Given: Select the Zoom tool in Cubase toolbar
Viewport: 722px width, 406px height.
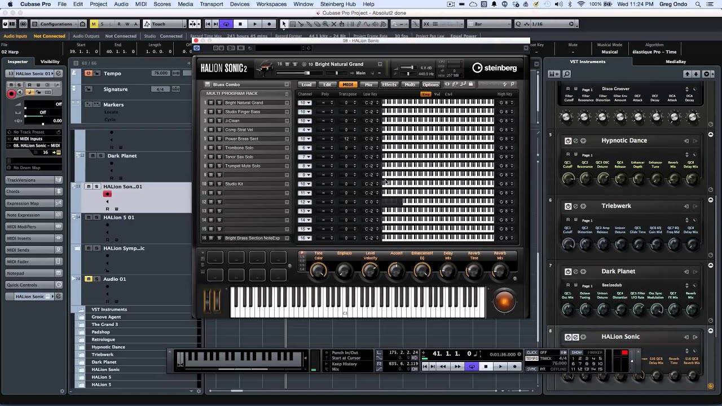Looking at the screenshot, I should click(325, 24).
